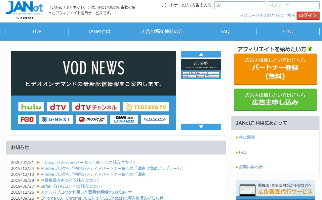The image size is (322, 200).
Task: Open 広告審査代行サービス banner
Action: pyautogui.click(x=275, y=190)
